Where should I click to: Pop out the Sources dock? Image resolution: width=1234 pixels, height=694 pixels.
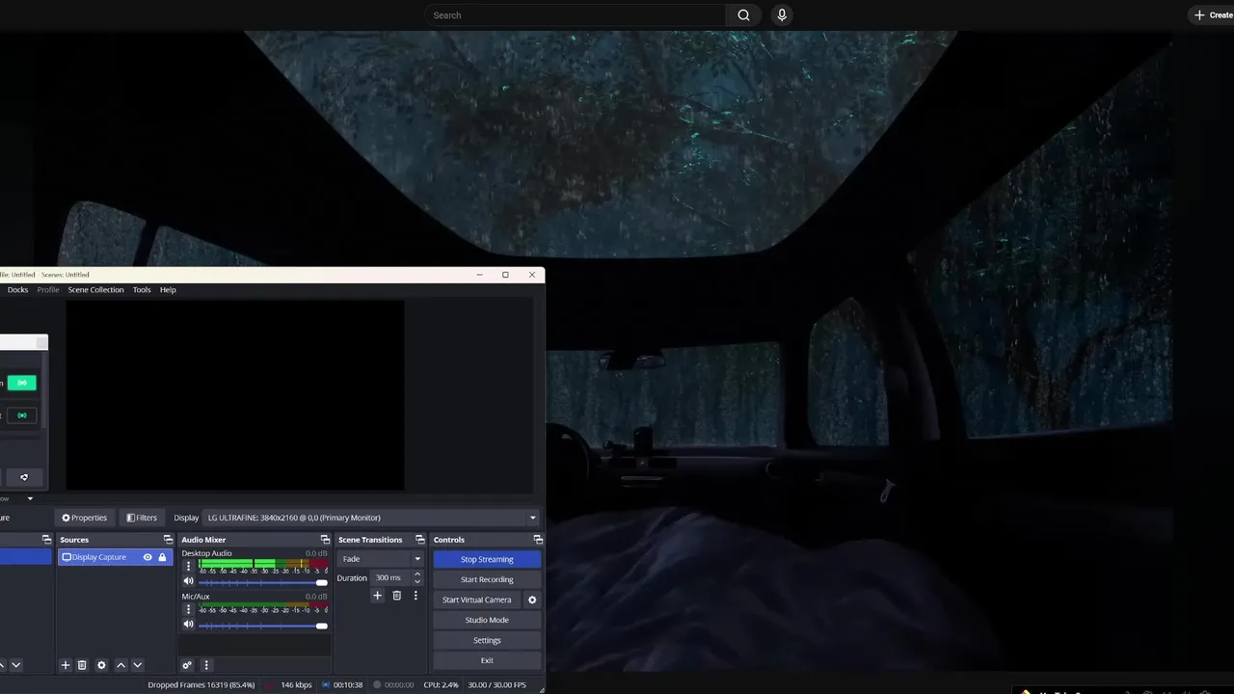coord(168,540)
